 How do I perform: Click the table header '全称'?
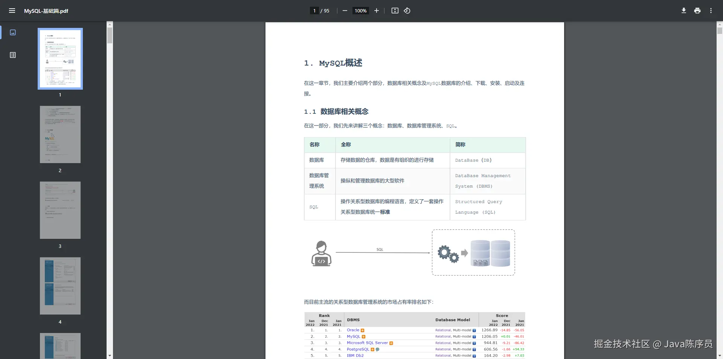[346, 145]
